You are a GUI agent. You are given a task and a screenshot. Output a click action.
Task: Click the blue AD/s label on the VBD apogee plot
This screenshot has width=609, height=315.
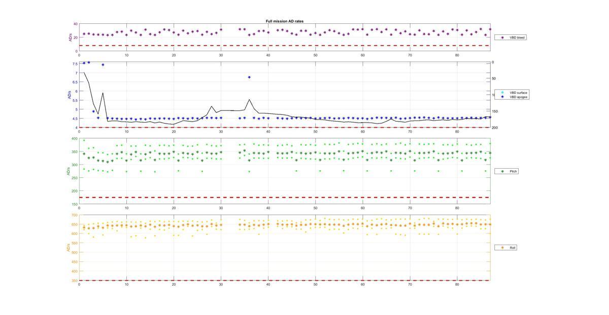(x=69, y=95)
